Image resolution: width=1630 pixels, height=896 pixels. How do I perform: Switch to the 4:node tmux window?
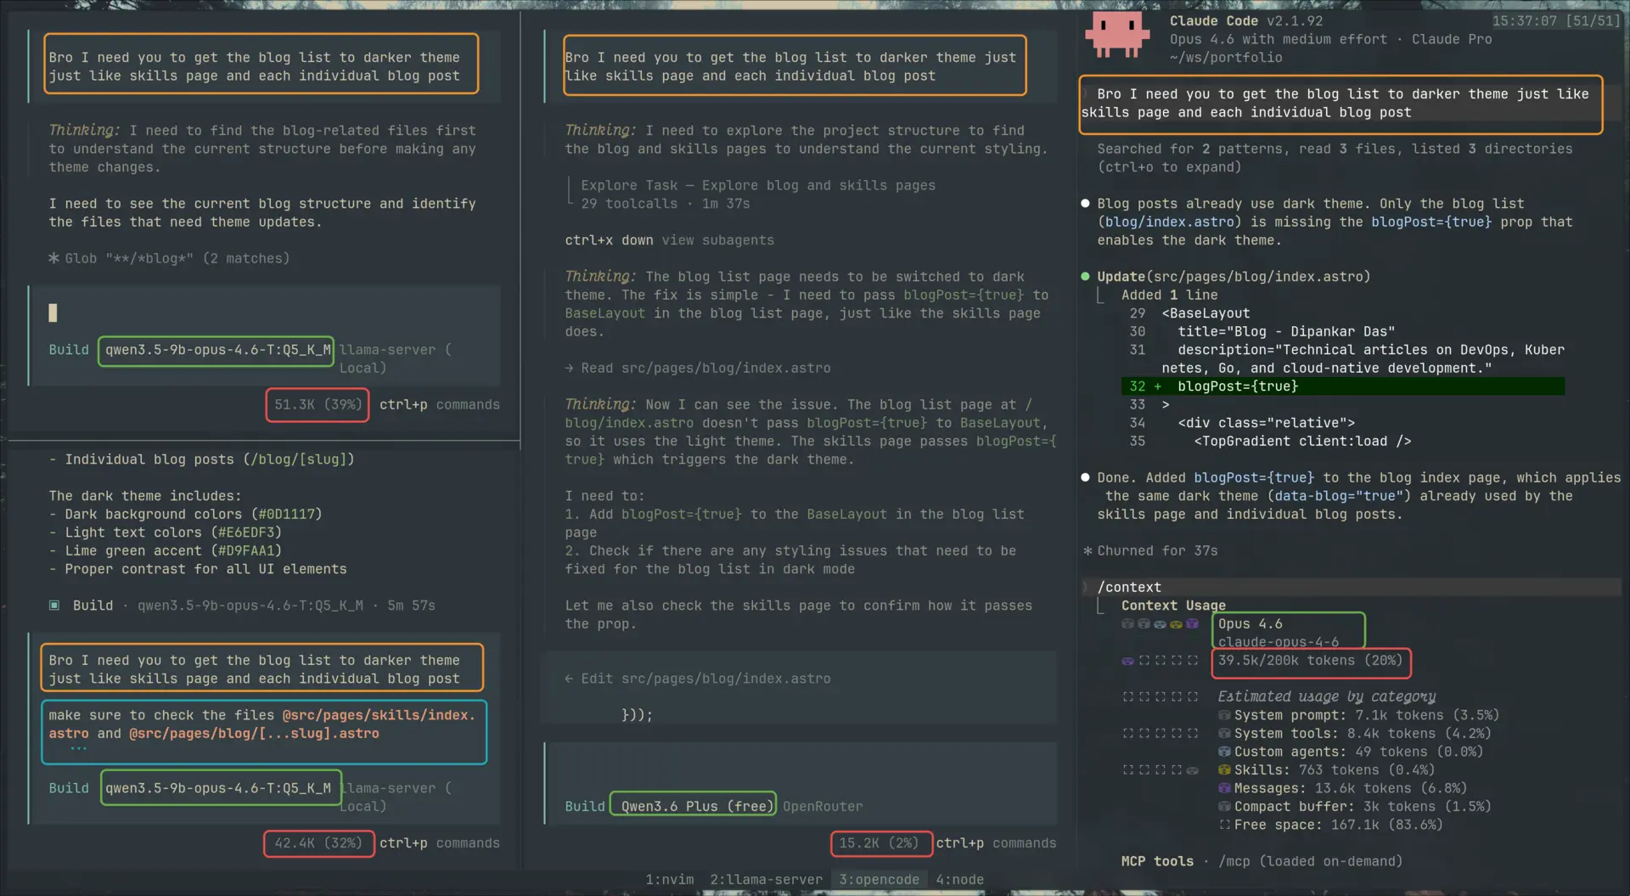(959, 879)
